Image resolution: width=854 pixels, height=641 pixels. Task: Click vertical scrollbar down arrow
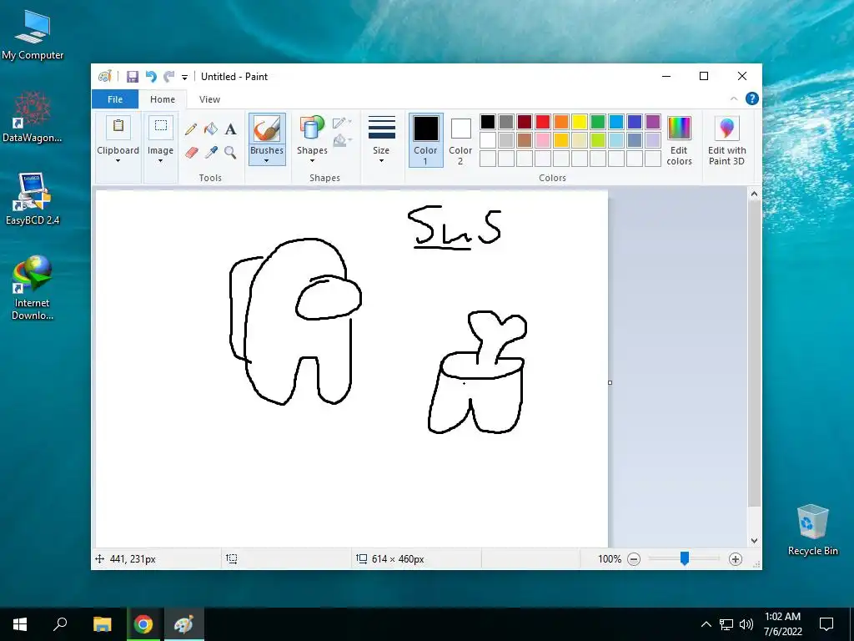[754, 541]
